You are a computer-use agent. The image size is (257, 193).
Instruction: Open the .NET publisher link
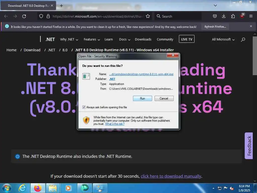112,79
